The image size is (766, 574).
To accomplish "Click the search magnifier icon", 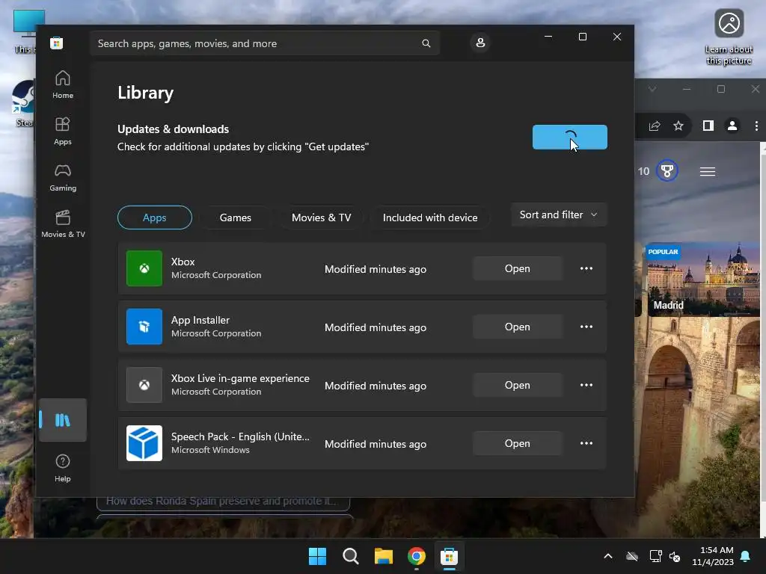I will click(x=426, y=43).
